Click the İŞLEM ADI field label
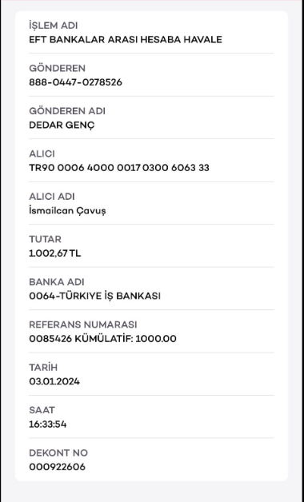 [x=54, y=26]
